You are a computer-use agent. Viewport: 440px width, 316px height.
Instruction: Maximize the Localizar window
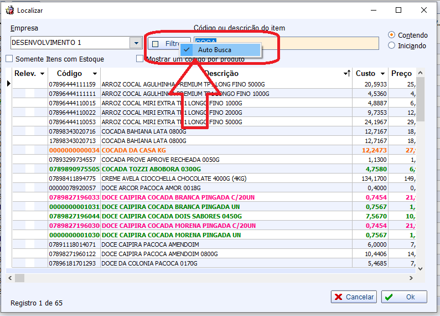(398, 10)
